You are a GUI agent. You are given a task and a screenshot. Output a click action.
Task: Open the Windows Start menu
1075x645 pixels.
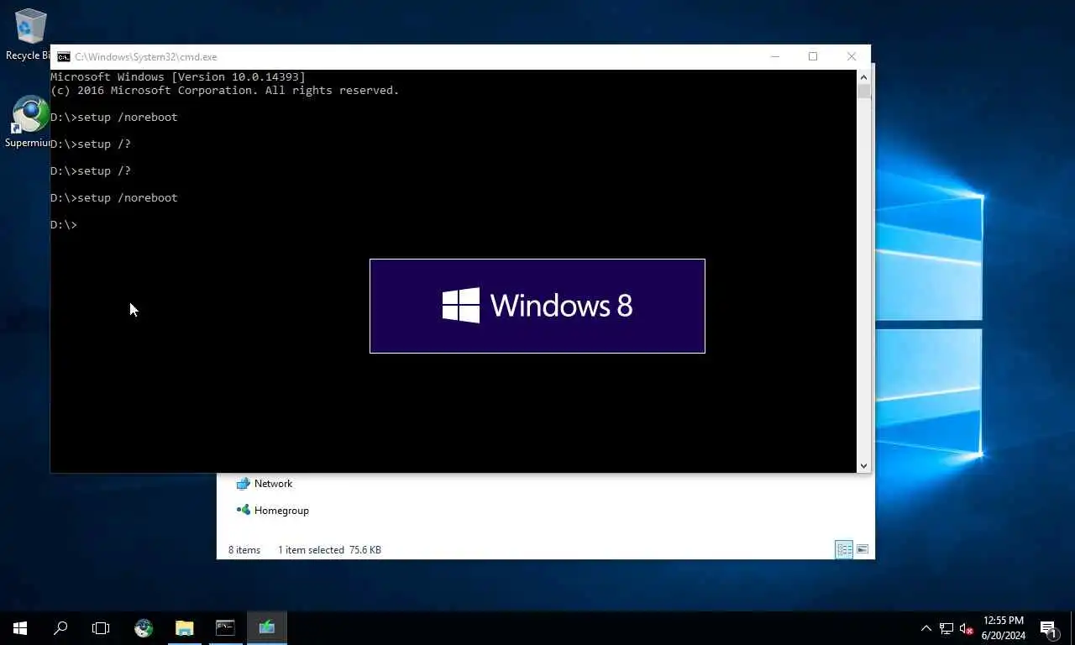click(x=20, y=628)
